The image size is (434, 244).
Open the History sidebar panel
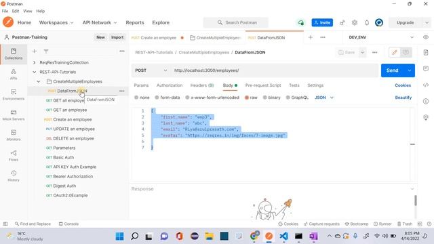tap(14, 176)
